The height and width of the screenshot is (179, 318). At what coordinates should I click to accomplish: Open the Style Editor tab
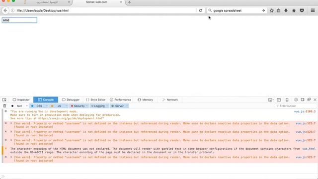click(x=96, y=99)
